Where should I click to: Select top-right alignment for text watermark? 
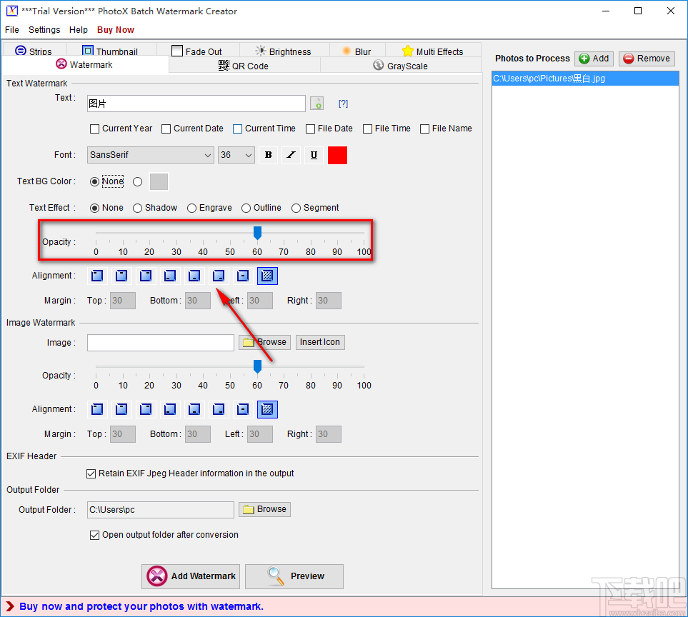click(146, 276)
